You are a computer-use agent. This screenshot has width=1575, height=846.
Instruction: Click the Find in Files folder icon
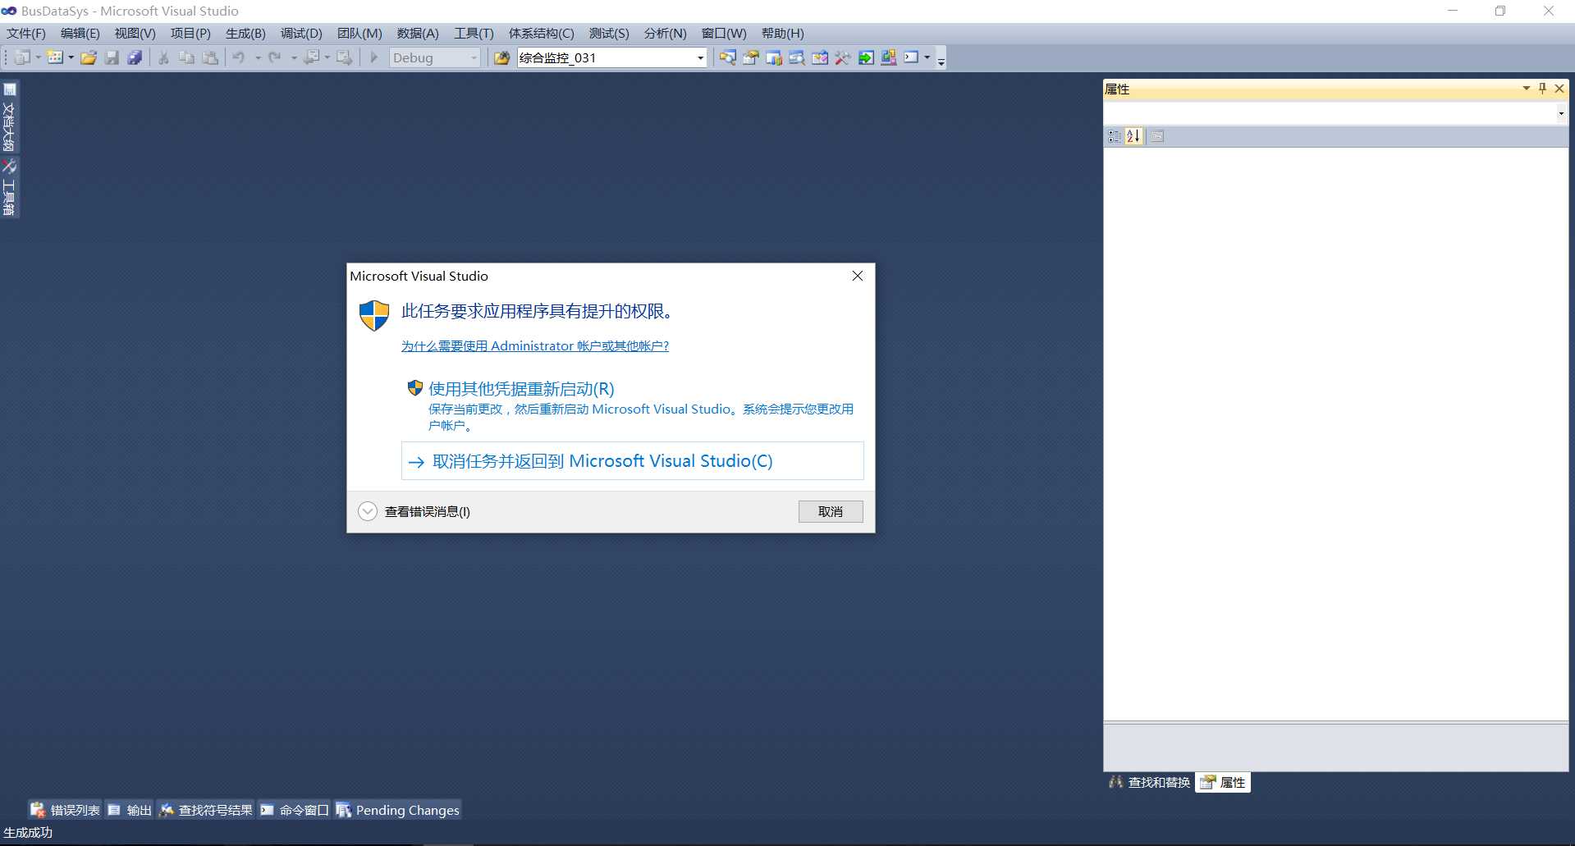click(501, 57)
